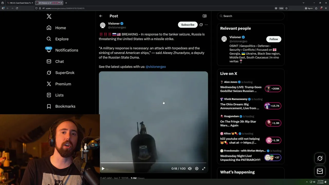Click the +15.7K listeners badge
This screenshot has width=329, height=185.
273,106
